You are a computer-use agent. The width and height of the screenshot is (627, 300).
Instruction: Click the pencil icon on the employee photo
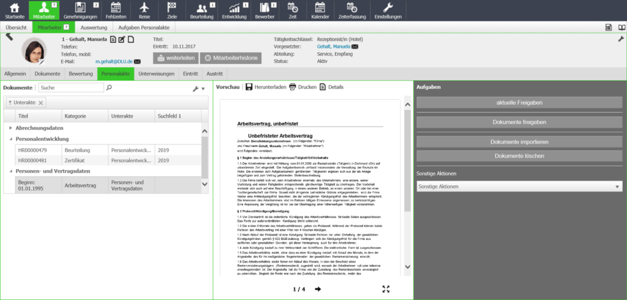click(42, 62)
